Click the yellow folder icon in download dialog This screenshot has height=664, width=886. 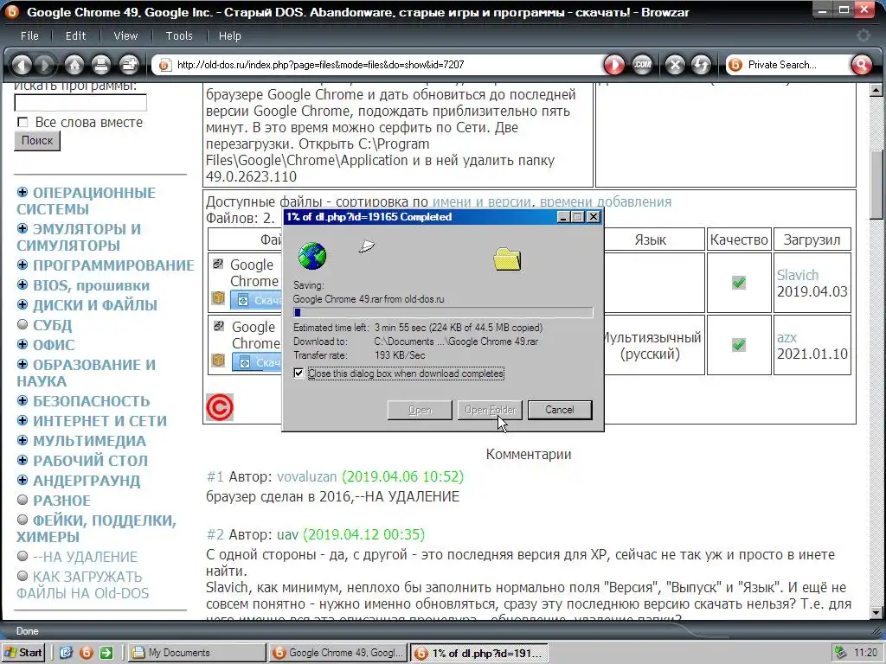[507, 259]
